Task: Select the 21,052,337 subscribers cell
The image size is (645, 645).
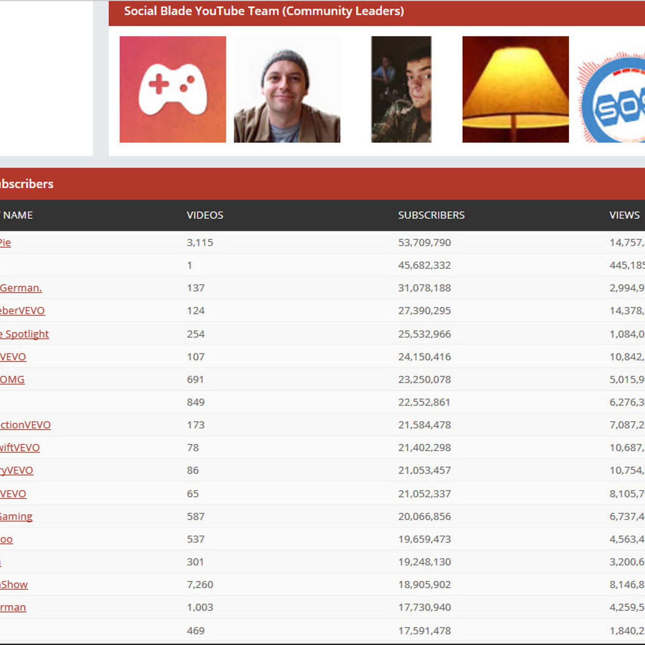Action: [424, 493]
